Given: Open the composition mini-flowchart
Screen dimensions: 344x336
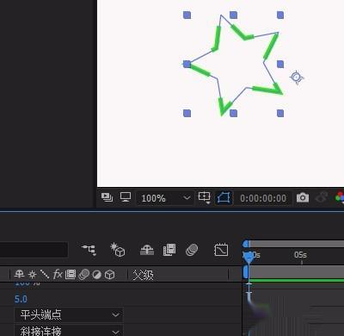Looking at the screenshot, I should (x=89, y=250).
